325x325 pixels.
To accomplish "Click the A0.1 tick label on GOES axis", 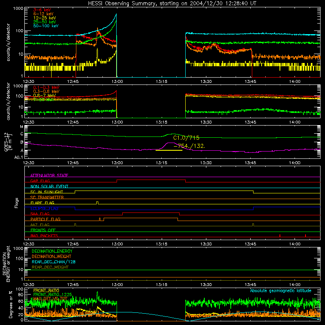I will tap(18, 158).
